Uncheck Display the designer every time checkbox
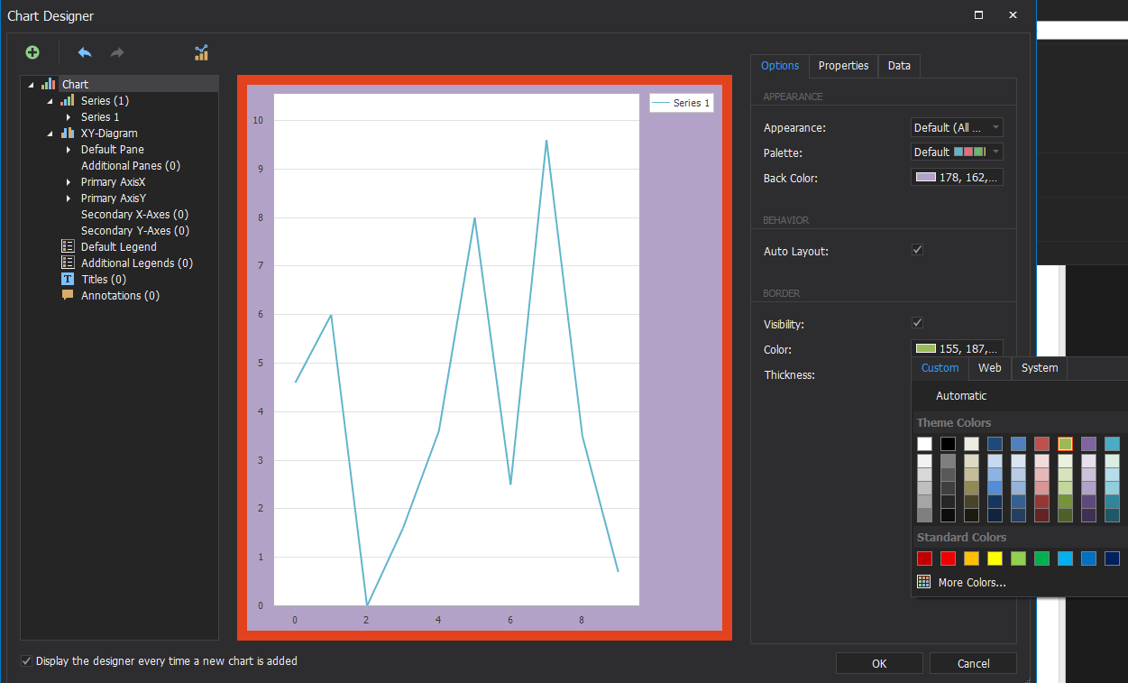1128x683 pixels. 27,661
